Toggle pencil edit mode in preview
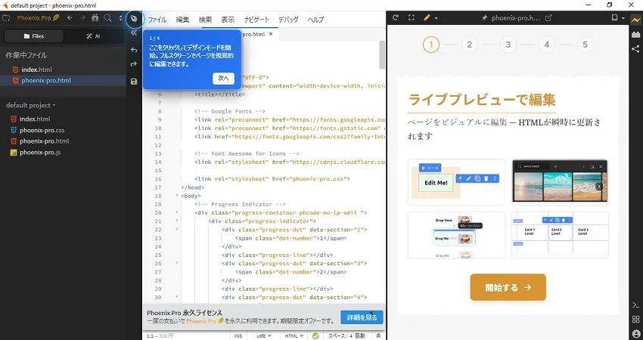Screen dimensions: 643x340 (x=427, y=18)
